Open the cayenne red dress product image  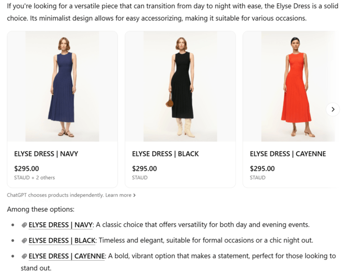click(297, 86)
